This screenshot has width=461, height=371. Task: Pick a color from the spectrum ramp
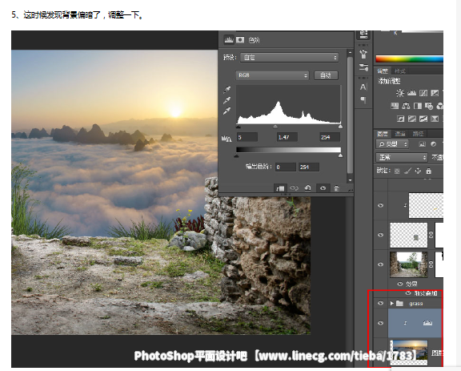pos(409,59)
